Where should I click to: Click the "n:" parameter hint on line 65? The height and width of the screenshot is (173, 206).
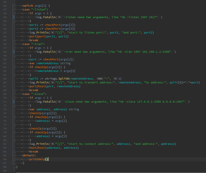(115, 78)
